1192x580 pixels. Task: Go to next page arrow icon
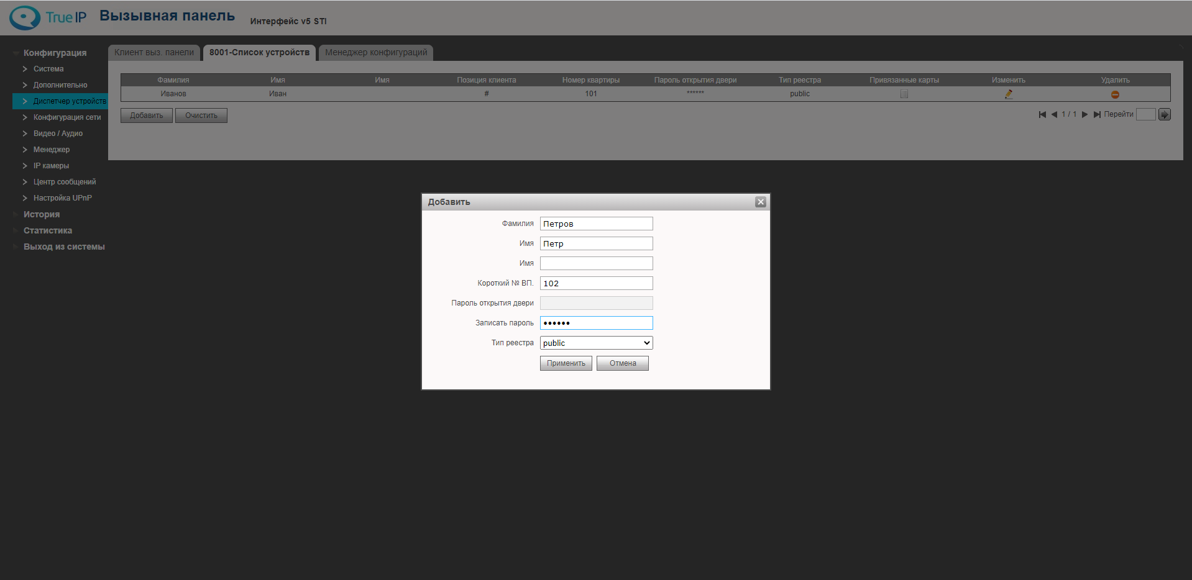point(1084,114)
